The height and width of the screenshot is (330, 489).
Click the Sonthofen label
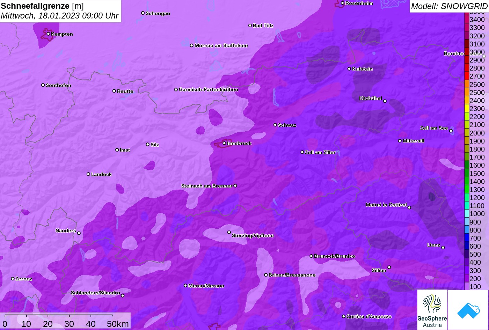coord(58,85)
